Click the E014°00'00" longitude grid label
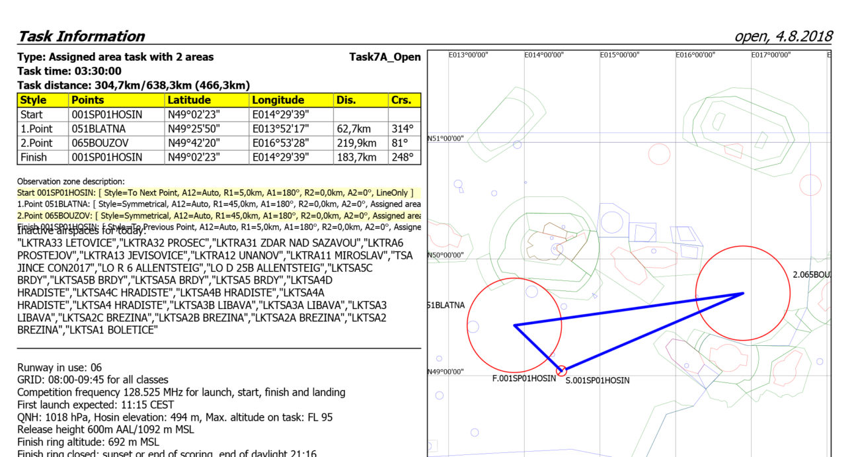 [543, 55]
